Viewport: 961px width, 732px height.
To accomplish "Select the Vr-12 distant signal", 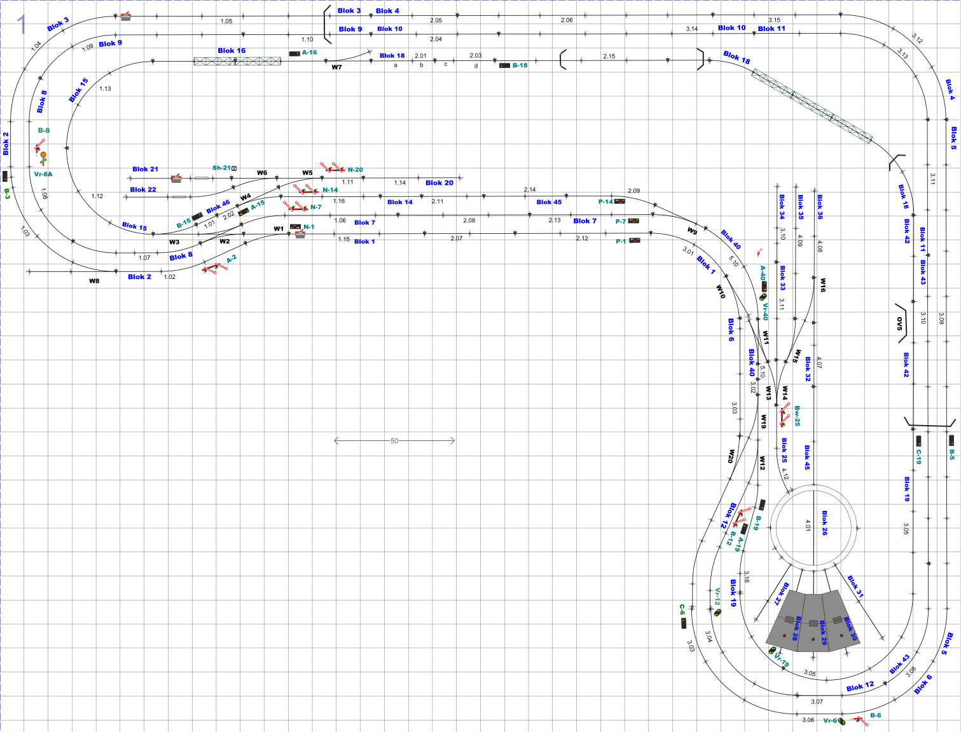I will 717,613.
